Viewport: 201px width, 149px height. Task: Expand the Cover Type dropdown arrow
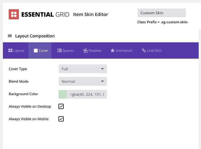102,69
